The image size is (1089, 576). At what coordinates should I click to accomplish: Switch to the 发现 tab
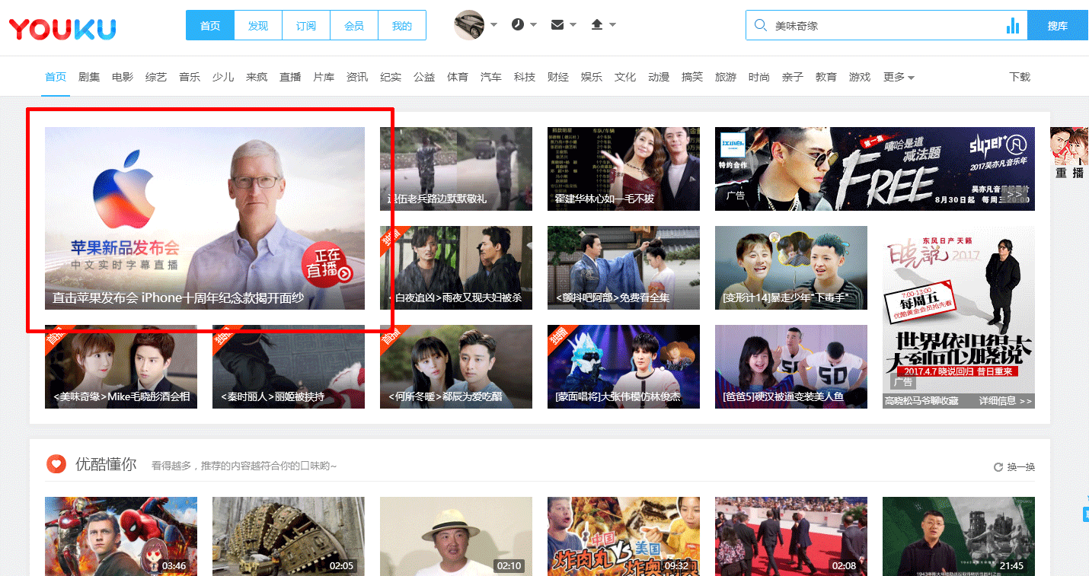[258, 25]
